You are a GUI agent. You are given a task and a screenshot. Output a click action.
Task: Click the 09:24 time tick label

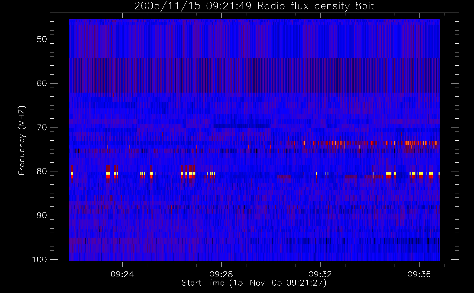pyautogui.click(x=122, y=275)
